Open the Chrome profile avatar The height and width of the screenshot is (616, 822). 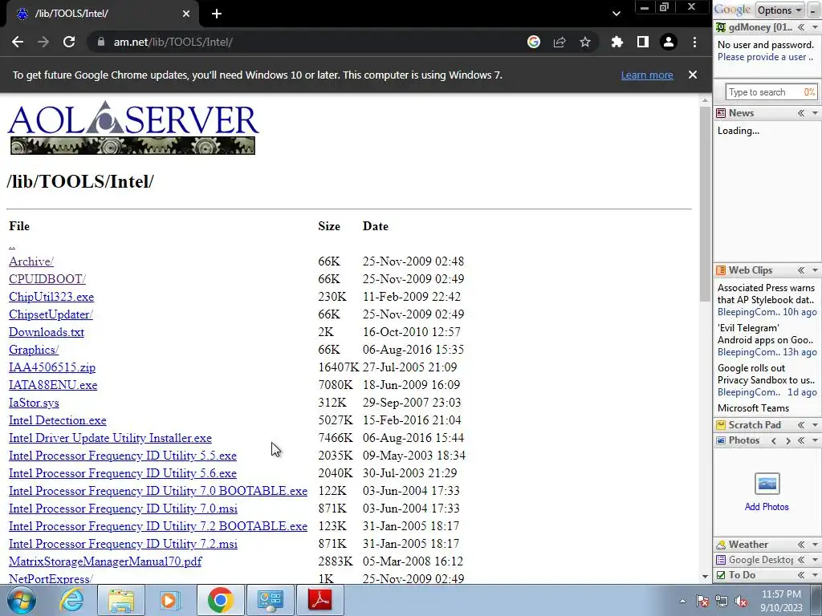click(669, 42)
